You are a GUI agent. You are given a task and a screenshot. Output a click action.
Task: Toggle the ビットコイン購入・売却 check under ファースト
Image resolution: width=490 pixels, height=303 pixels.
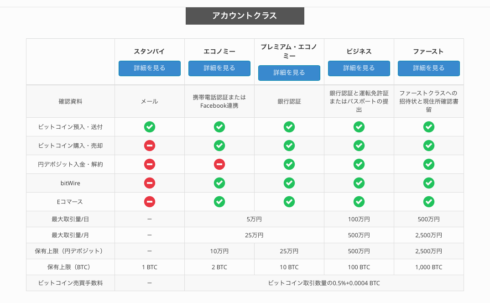click(x=428, y=146)
